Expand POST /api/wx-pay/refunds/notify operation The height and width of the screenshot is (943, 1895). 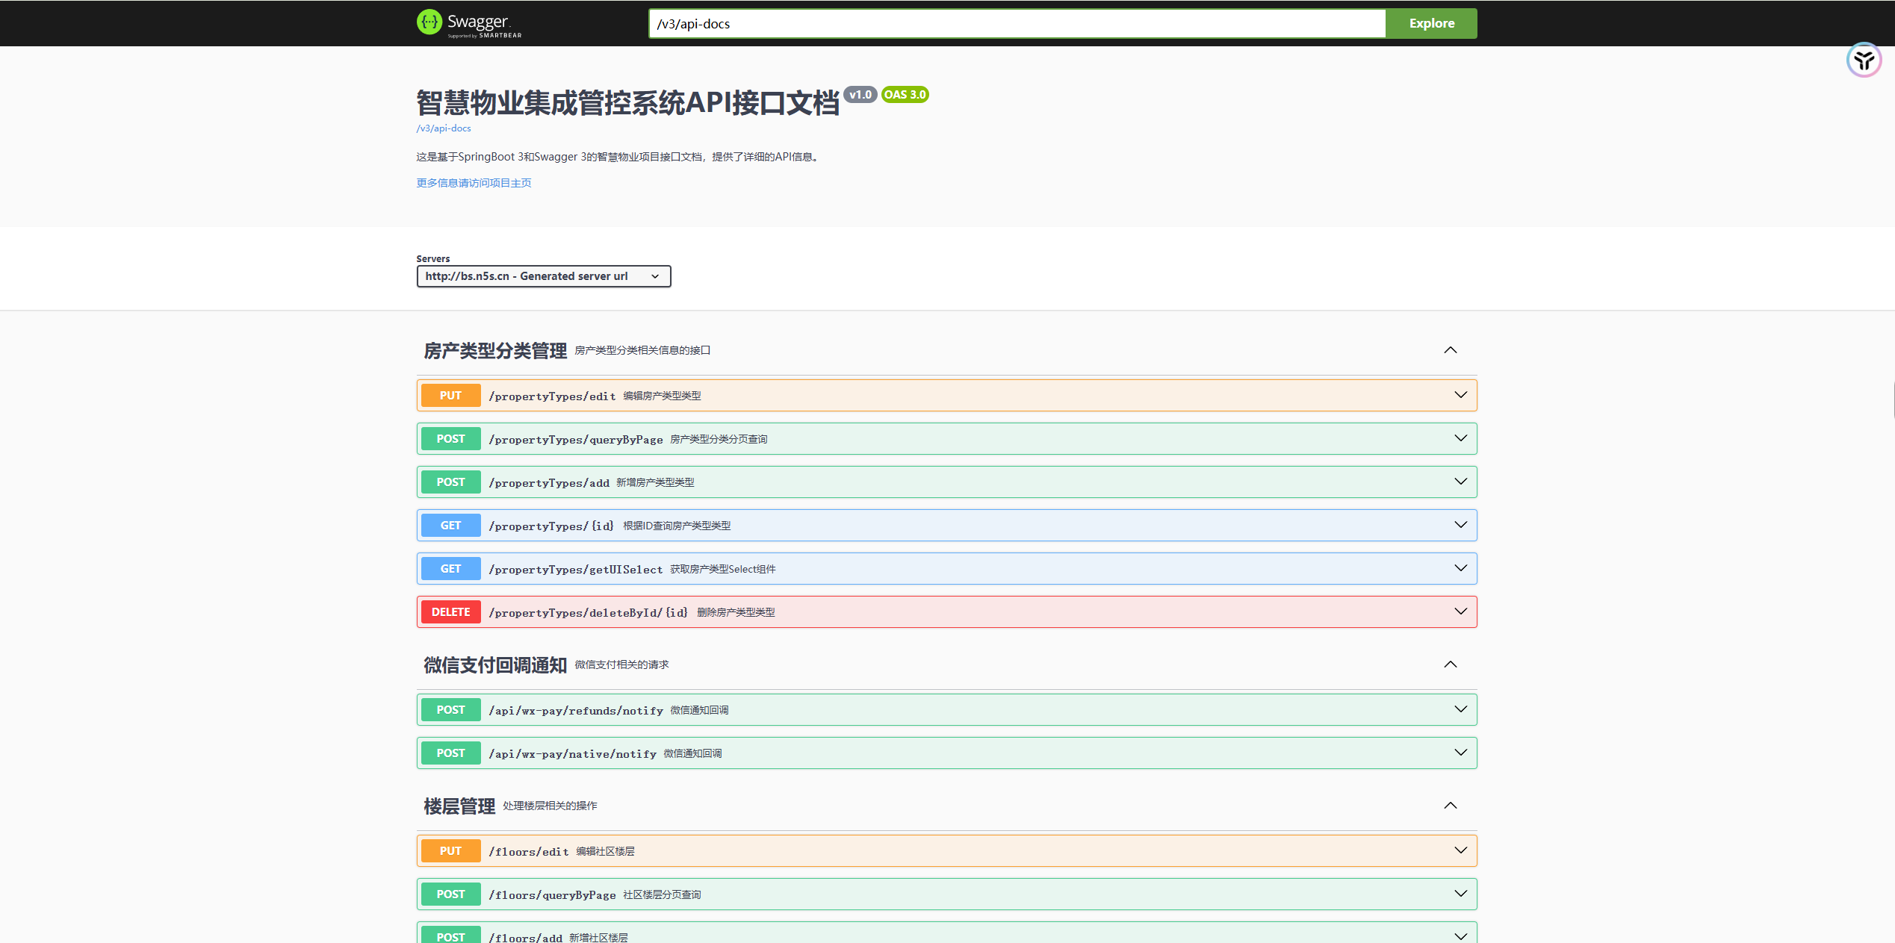pyautogui.click(x=575, y=710)
